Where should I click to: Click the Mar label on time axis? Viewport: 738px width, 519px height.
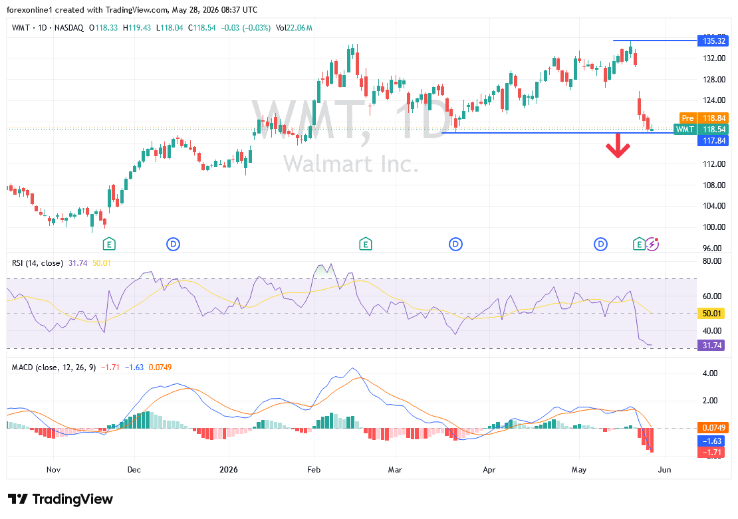click(x=395, y=470)
